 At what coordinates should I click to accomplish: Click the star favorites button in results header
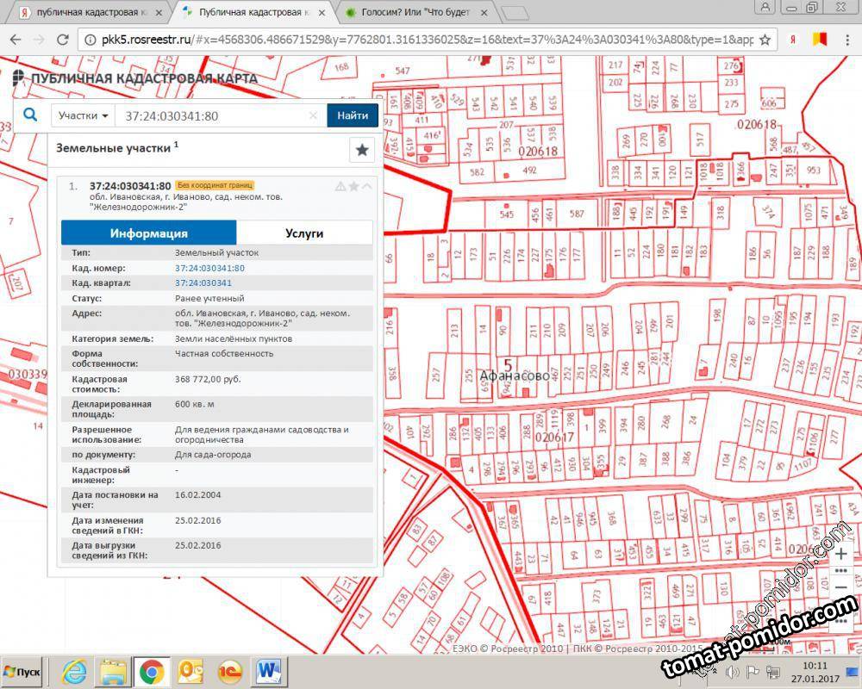coord(362,150)
